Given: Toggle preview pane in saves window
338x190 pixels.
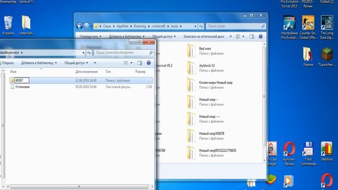Looking at the screenshot, I should point(251,36).
